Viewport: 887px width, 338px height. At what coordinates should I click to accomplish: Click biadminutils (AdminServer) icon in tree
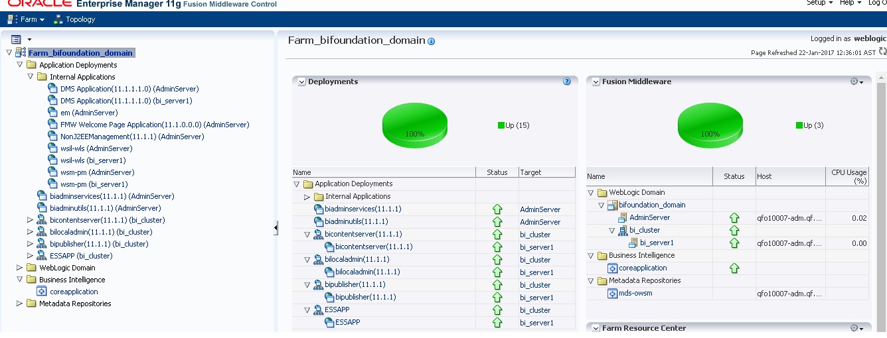tap(42, 208)
